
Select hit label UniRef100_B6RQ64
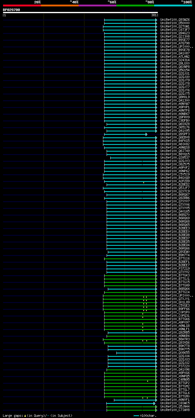175,289
